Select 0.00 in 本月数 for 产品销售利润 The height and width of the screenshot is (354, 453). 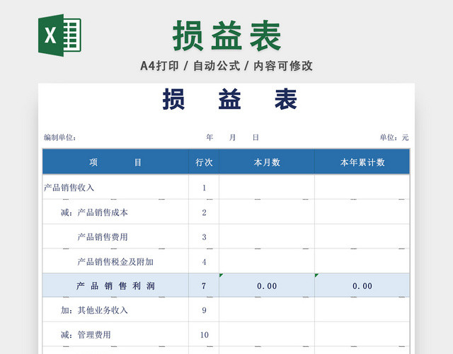coord(267,286)
